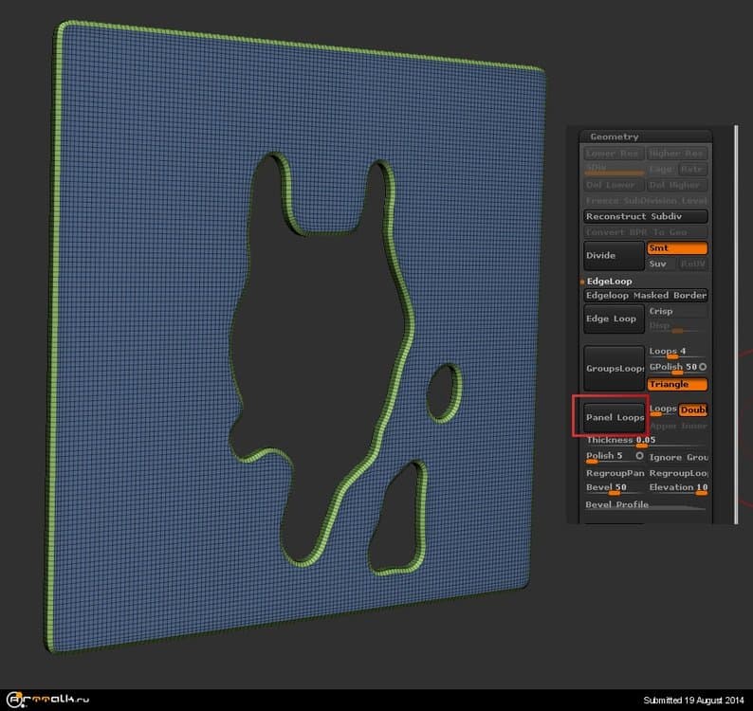The height and width of the screenshot is (711, 753).
Task: Click Reconstruct Subdiv button
Action: click(x=645, y=216)
